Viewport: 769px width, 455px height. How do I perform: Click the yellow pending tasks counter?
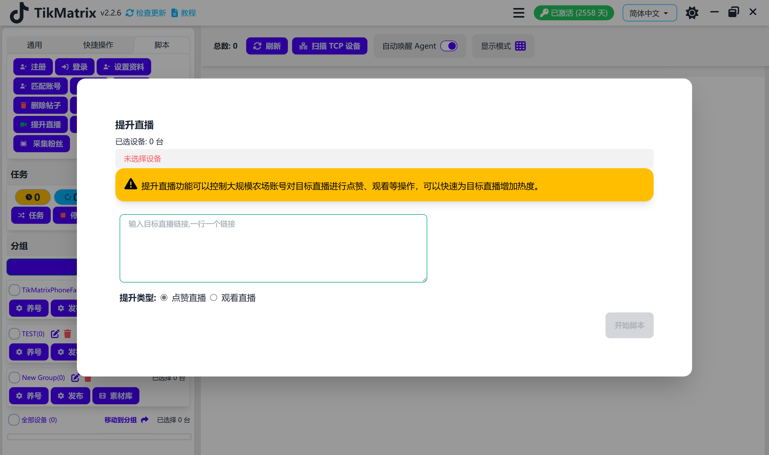coord(33,197)
